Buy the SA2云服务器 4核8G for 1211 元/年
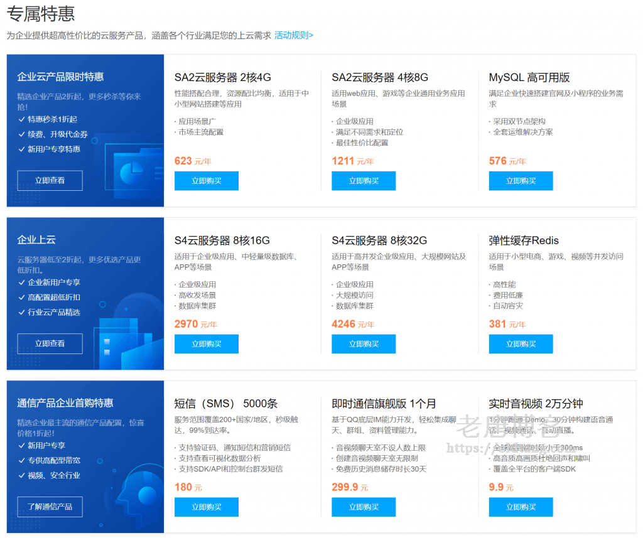Image resolution: width=643 pixels, height=538 pixels. coord(364,181)
